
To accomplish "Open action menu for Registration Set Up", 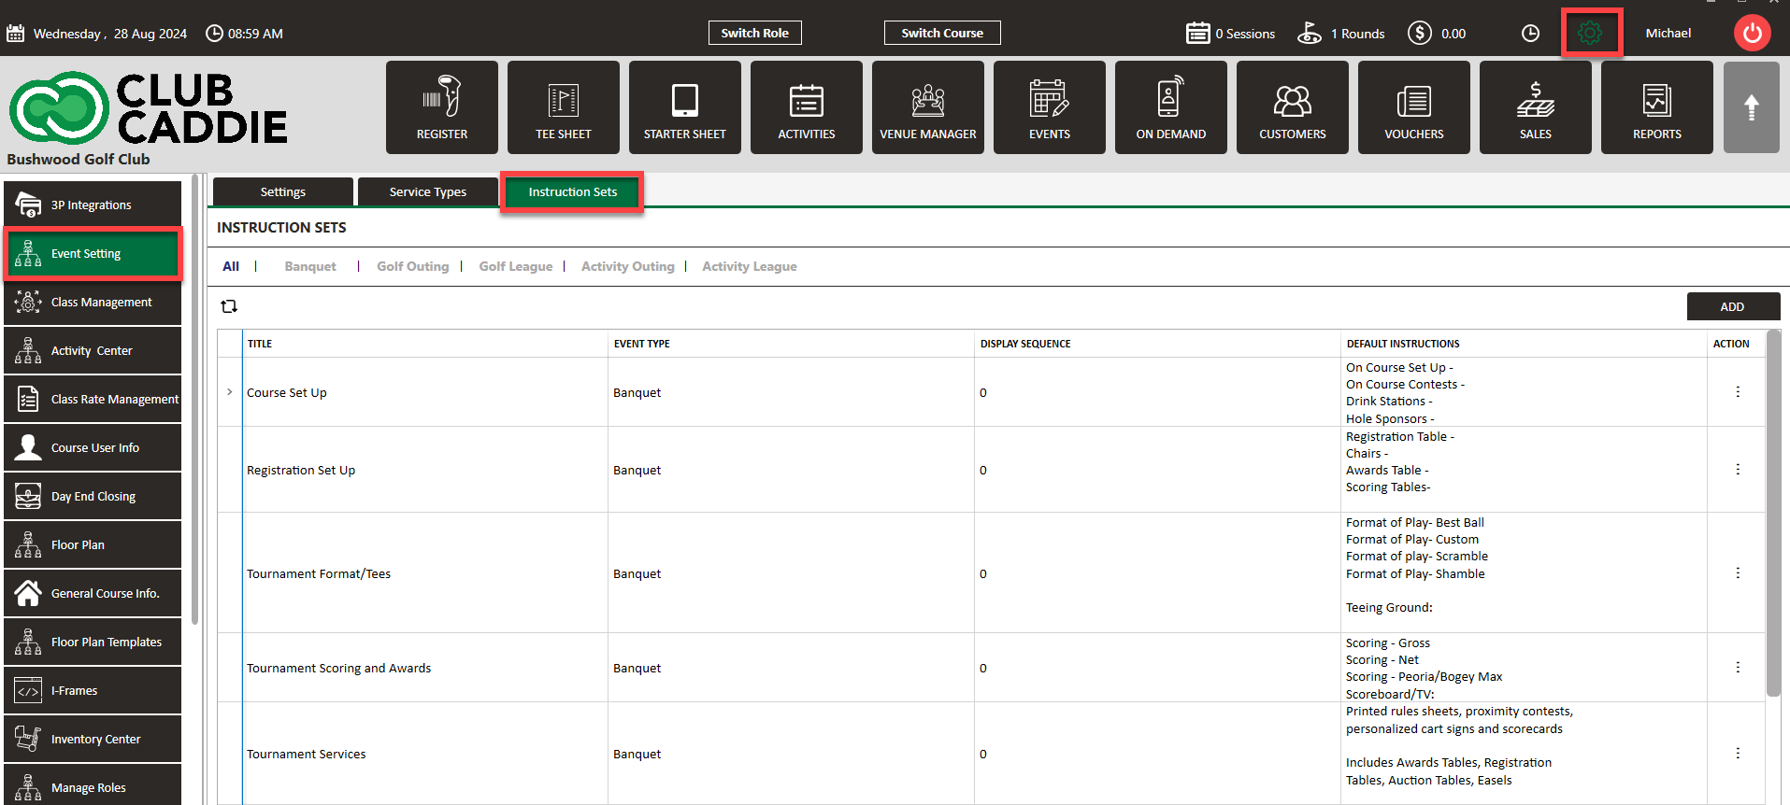I will (x=1738, y=470).
